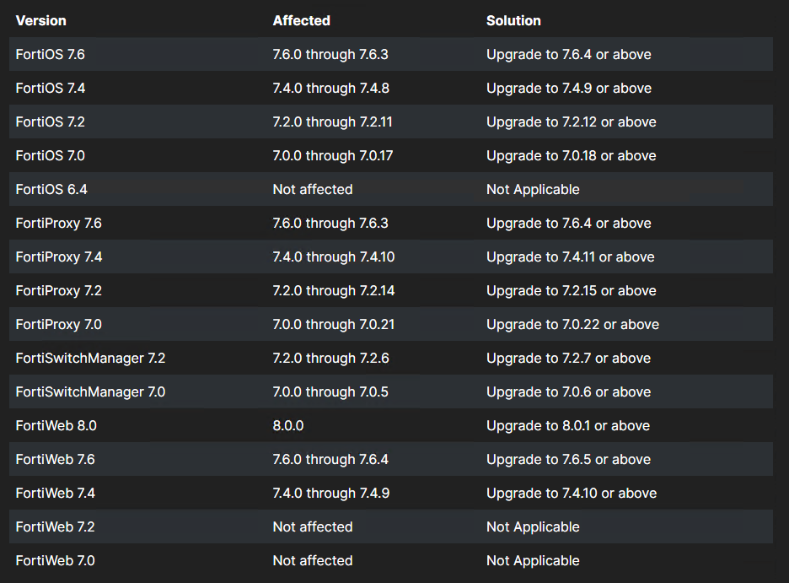Click the FortiOS 7.4 row label
The height and width of the screenshot is (583, 789).
pyautogui.click(x=50, y=88)
